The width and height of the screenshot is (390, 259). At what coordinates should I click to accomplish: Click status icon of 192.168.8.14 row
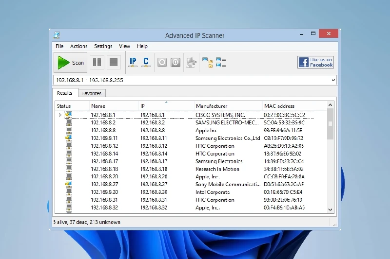[69, 154]
